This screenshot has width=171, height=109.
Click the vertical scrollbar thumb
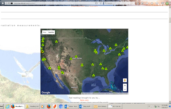tap(170, 20)
